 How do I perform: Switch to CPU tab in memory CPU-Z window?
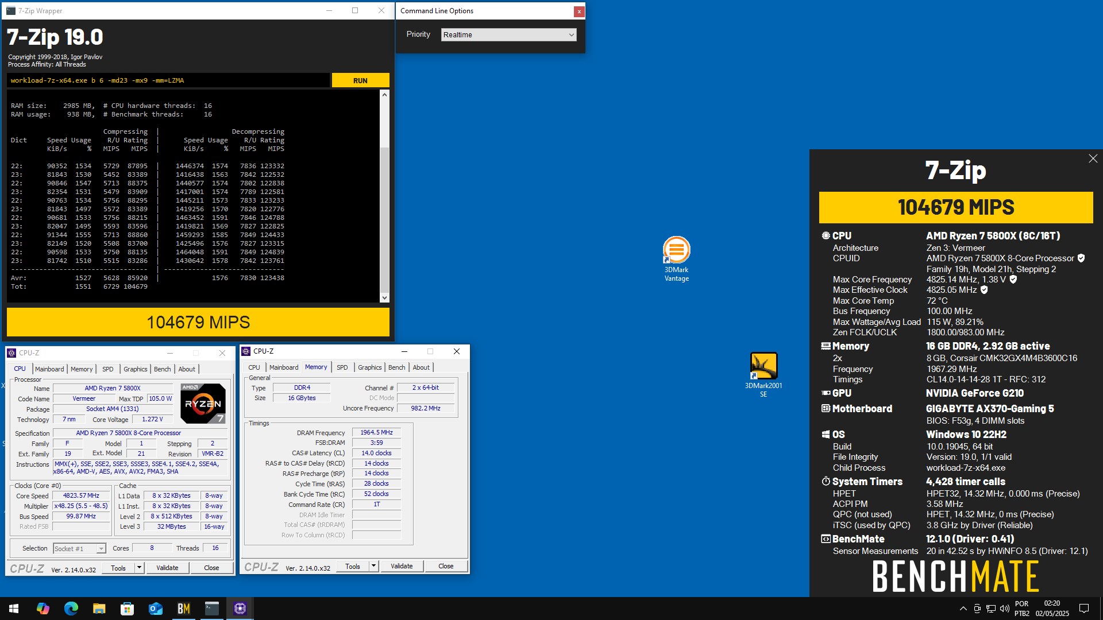[x=254, y=367]
